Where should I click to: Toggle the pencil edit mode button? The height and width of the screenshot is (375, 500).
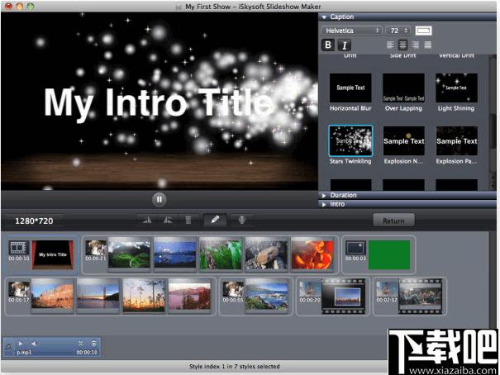[x=215, y=220]
